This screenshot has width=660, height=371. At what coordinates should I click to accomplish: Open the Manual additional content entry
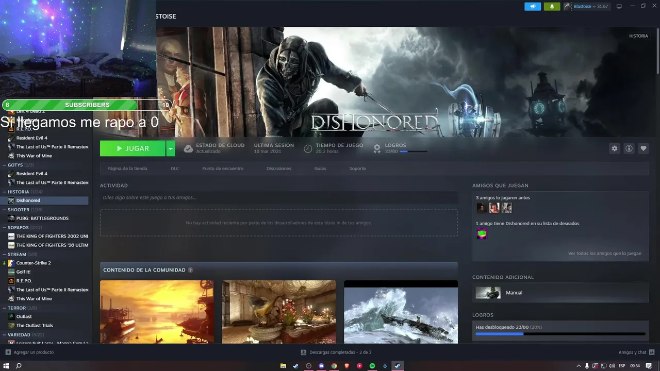point(560,293)
